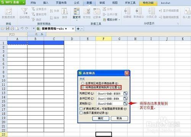Click the 自动筛选 auto filter funnel icon

[24, 11]
